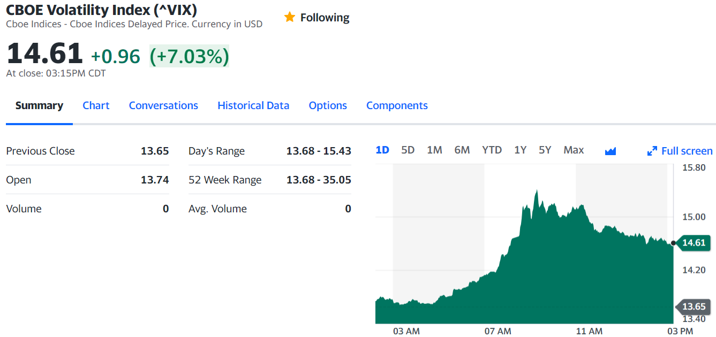This screenshot has height=337, width=716.
Task: Select the 1D chart range
Action: point(382,150)
